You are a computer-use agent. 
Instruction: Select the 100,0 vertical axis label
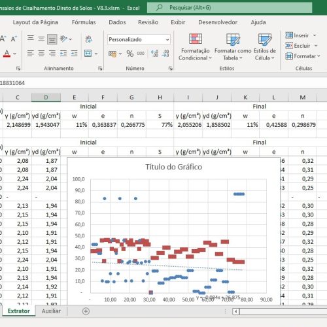click(x=78, y=179)
